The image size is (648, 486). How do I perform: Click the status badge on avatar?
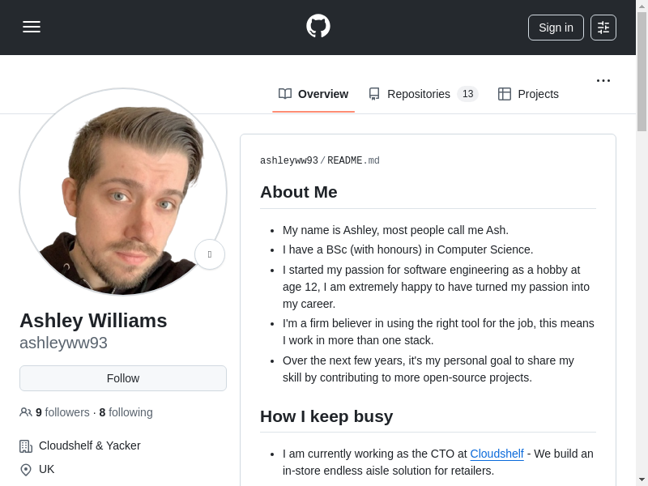(210, 254)
